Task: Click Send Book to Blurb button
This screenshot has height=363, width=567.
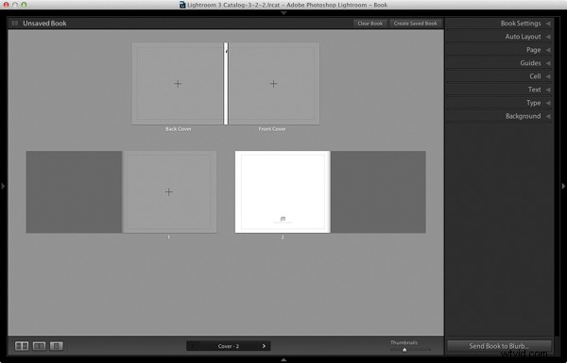Action: (499, 346)
